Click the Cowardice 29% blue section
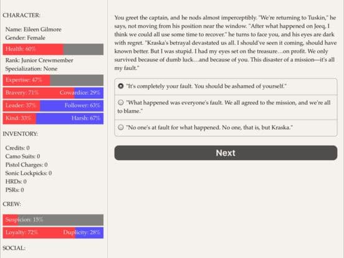 pos(89,93)
